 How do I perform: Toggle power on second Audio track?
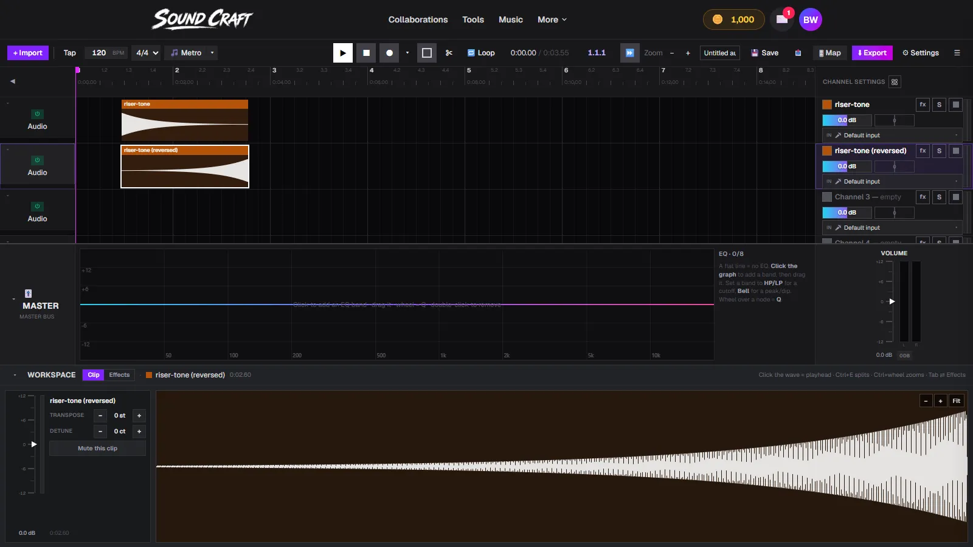(x=37, y=160)
